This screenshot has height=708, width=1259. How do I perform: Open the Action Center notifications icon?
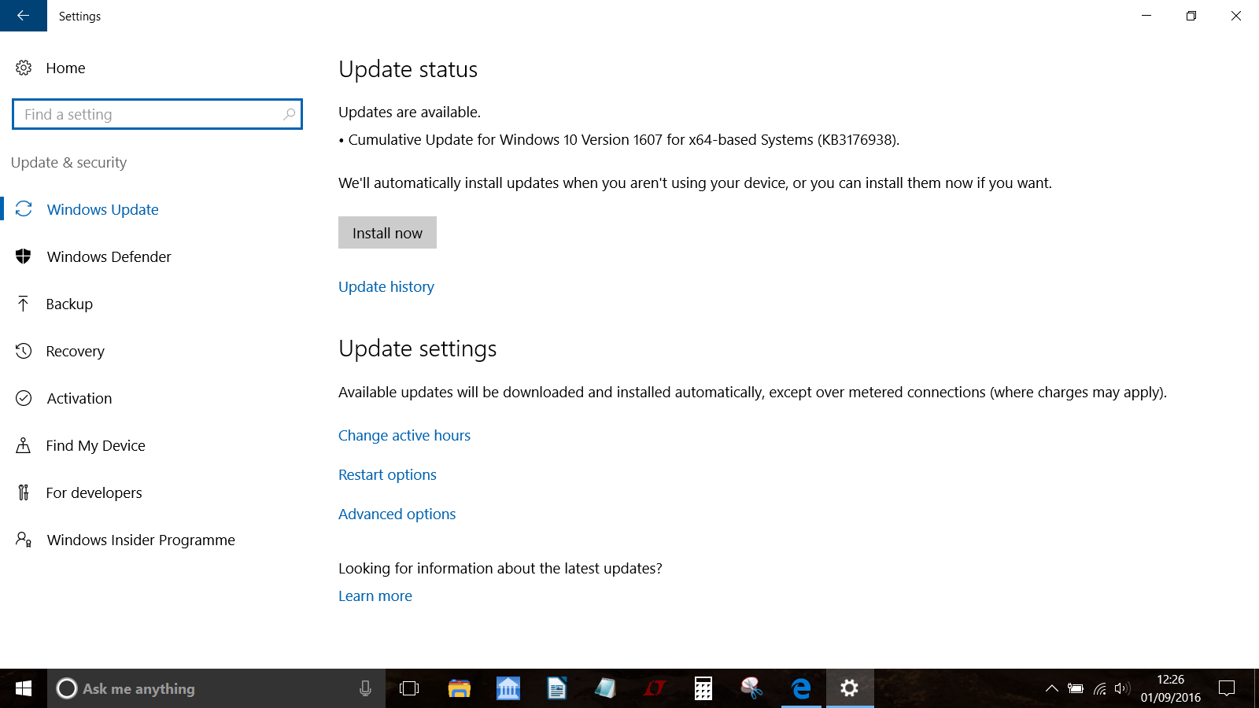1227,688
